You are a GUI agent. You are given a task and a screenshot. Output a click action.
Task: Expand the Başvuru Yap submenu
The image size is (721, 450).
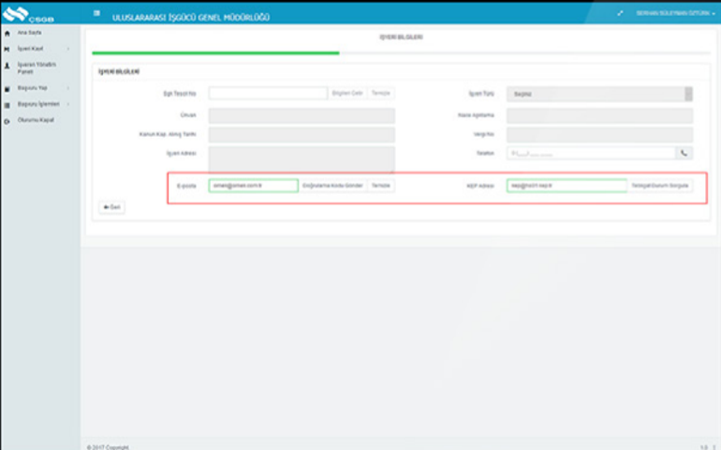tap(68, 88)
